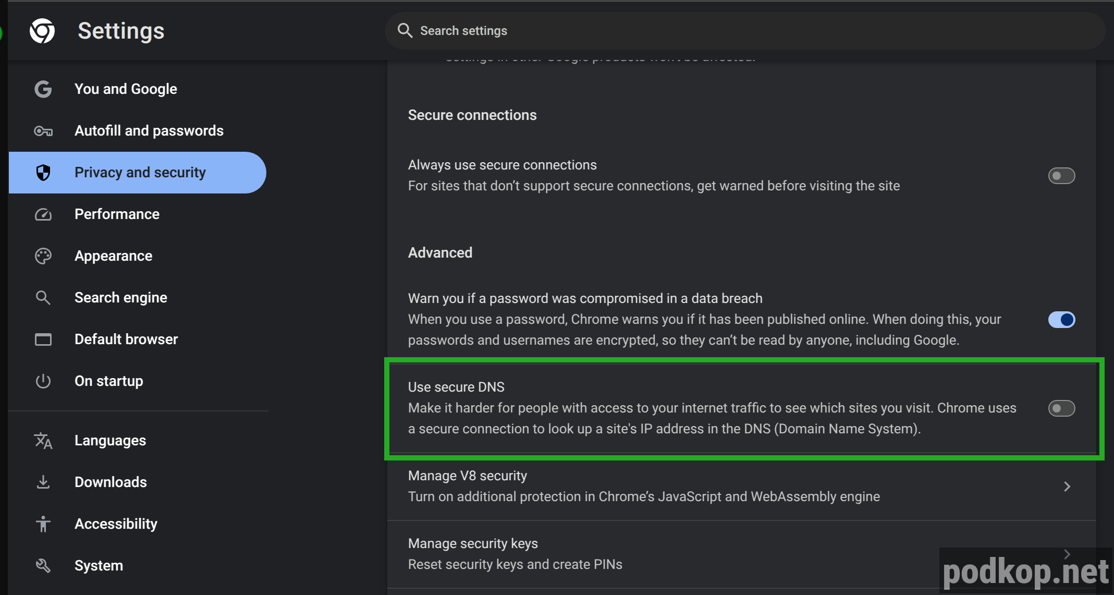Click the wrench System icon
1114x595 pixels.
click(x=43, y=565)
